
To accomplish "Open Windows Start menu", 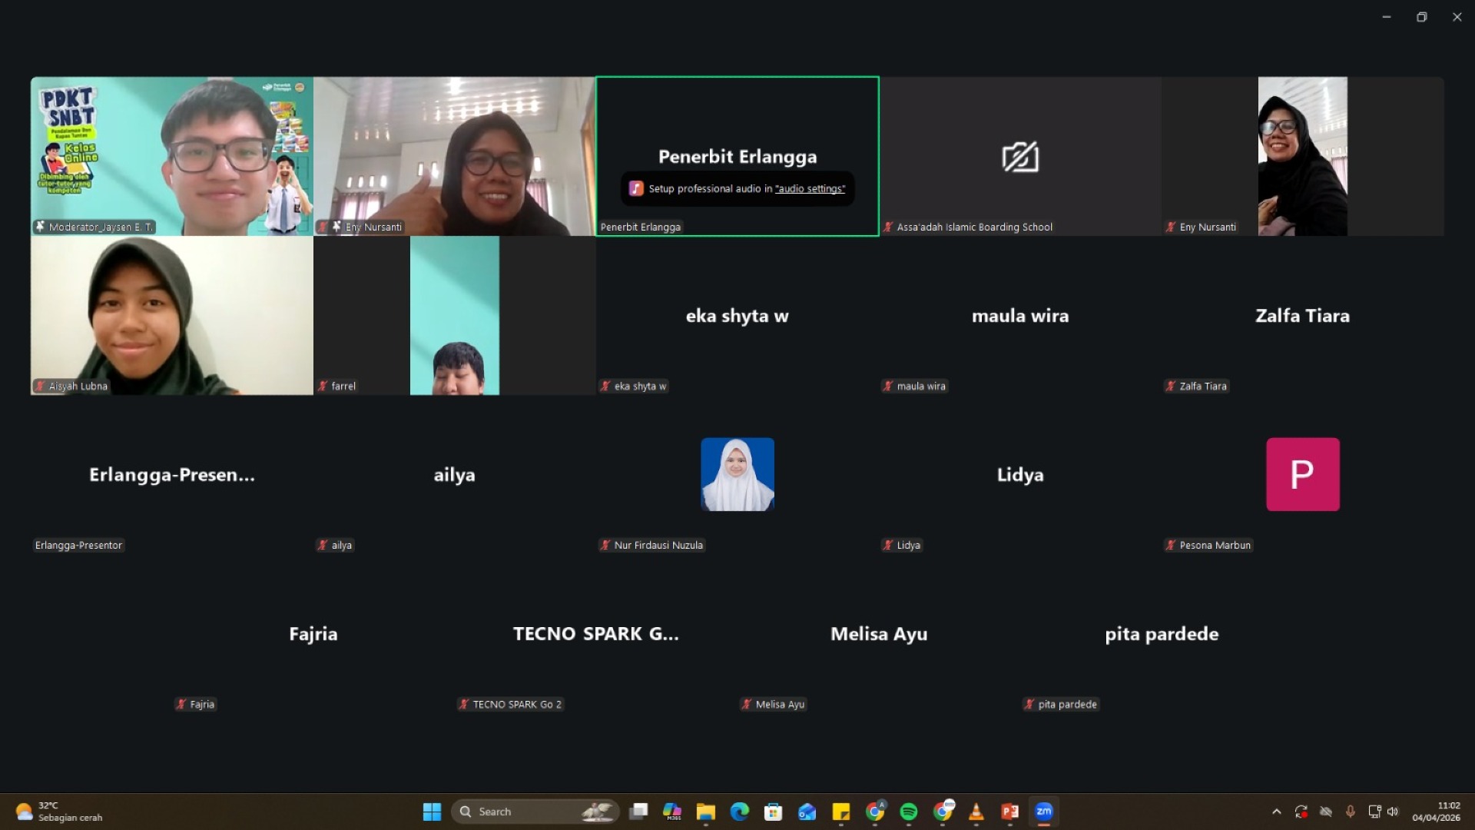I will click(x=432, y=812).
